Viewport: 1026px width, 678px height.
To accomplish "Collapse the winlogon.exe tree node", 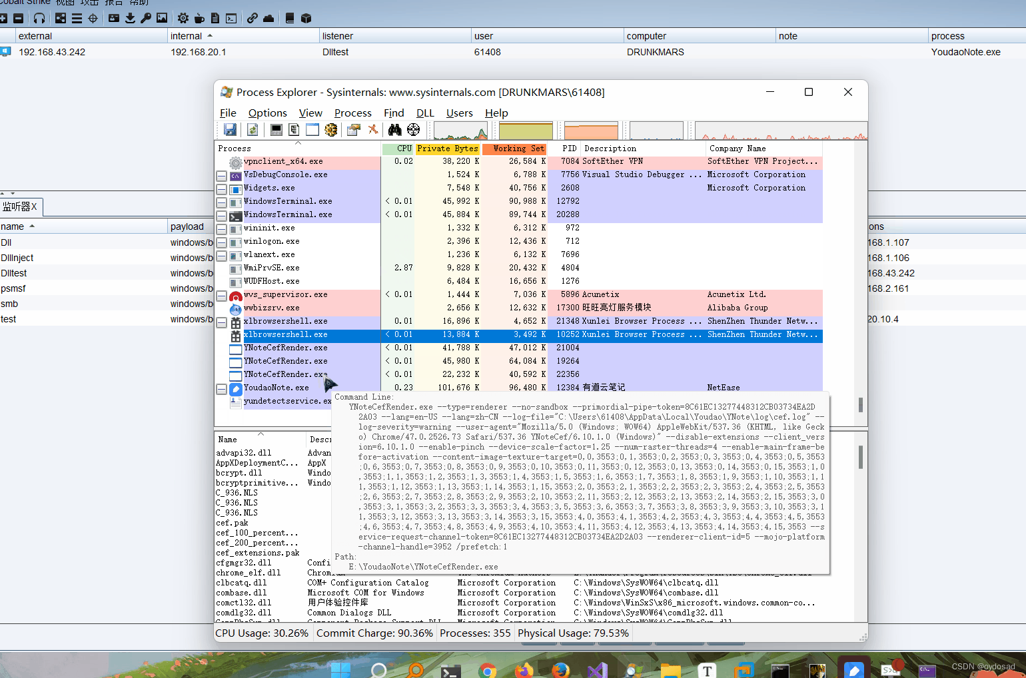I will pos(221,242).
